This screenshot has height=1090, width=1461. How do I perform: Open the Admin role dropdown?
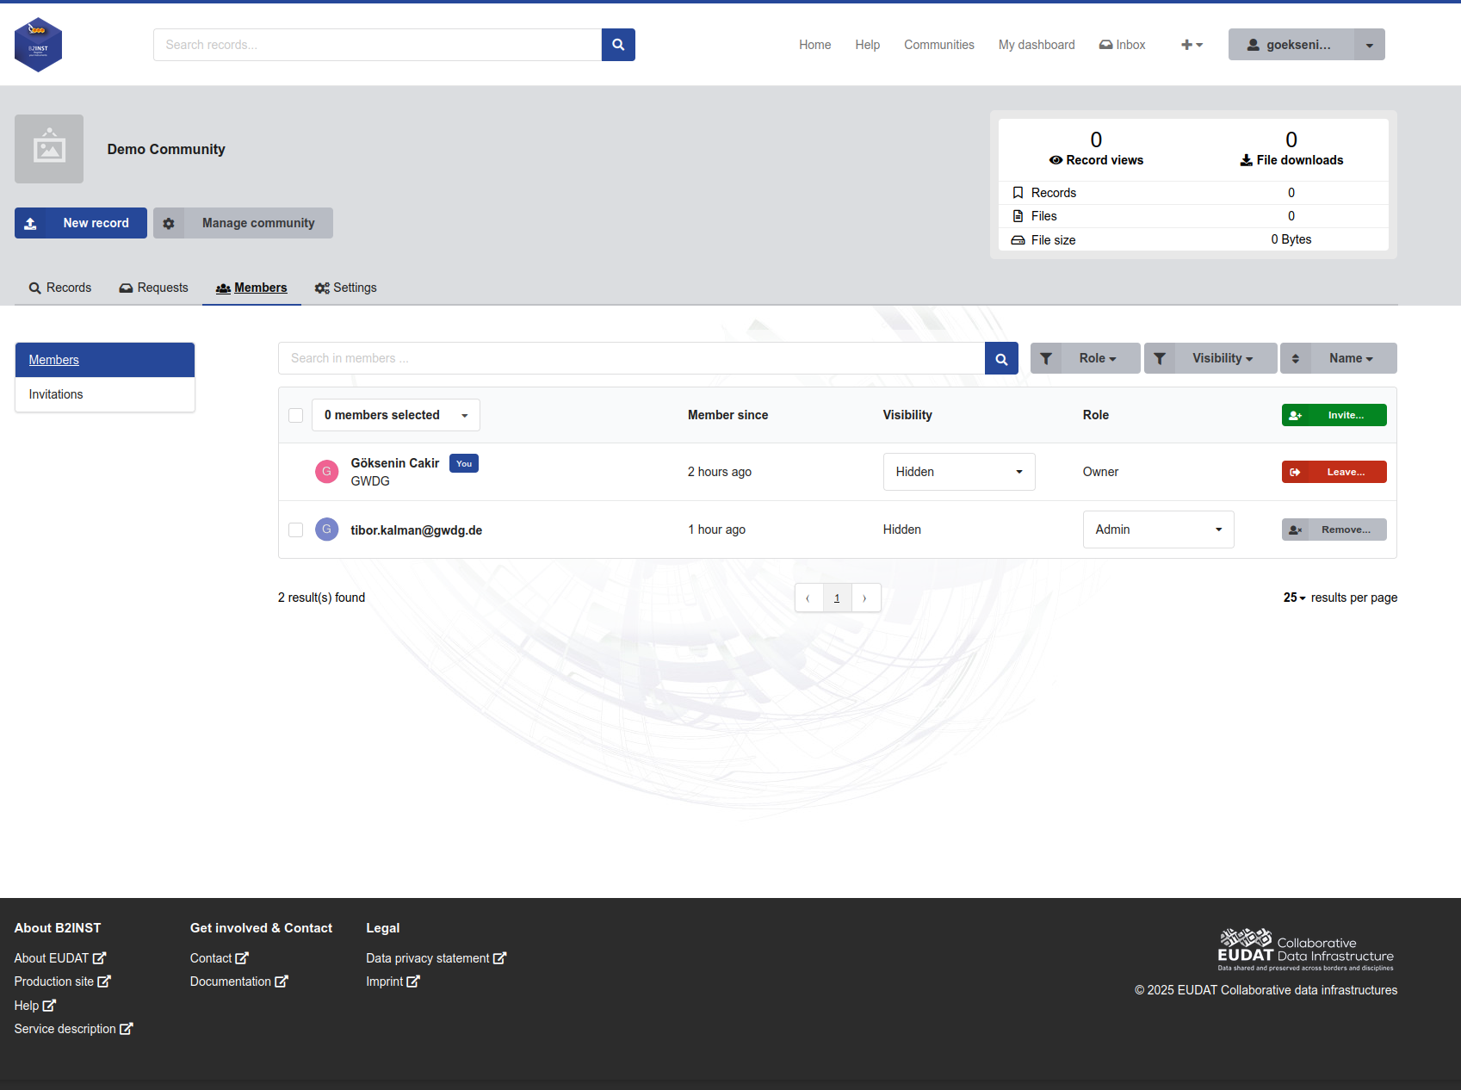[1158, 530]
